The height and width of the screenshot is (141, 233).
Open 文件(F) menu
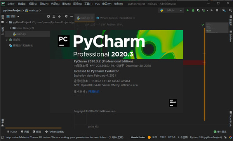(x=11, y=4)
